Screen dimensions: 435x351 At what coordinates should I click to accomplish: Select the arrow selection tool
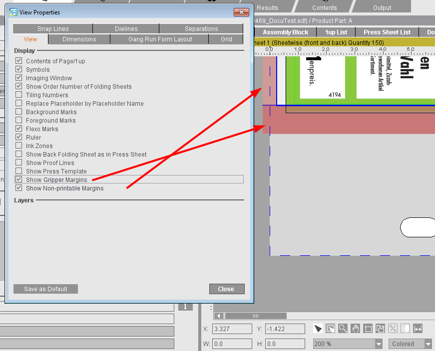point(318,329)
